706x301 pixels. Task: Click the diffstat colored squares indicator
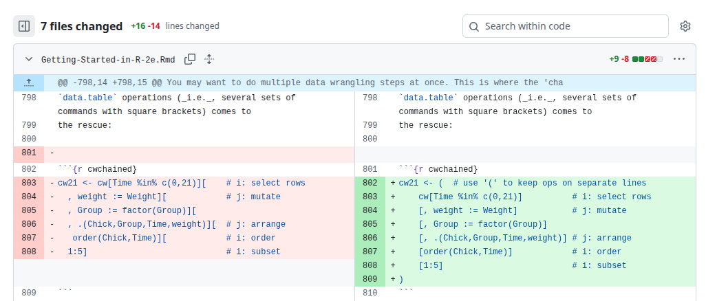pos(647,59)
